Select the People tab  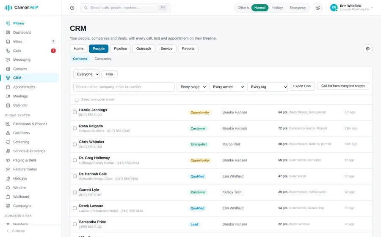(99, 48)
